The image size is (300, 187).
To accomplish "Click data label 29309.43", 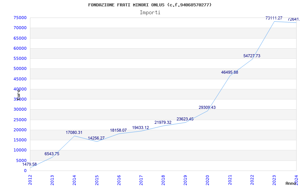I will point(207,107).
